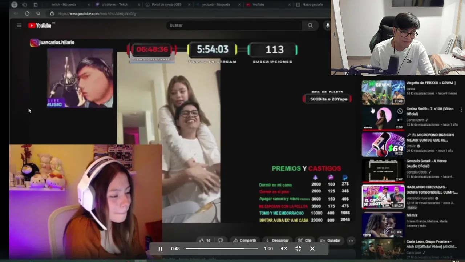Click the 5:54:03 stream time counter

click(212, 49)
